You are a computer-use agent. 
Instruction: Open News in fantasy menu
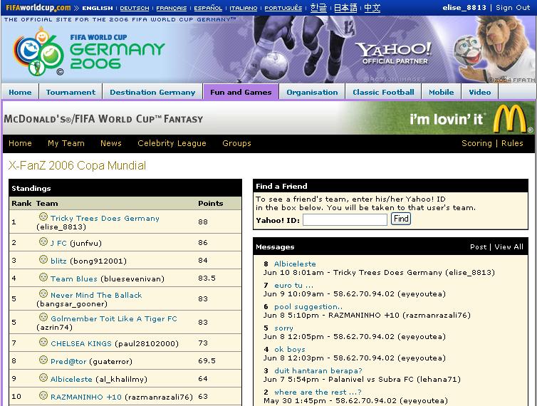[111, 143]
